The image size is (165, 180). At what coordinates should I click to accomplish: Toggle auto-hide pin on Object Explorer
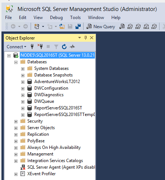tap(85, 38)
